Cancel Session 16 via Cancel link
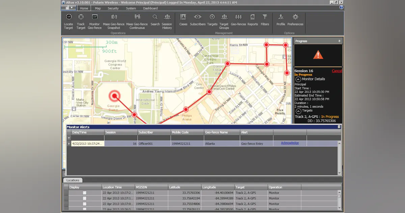Image resolution: width=405 pixels, height=213 pixels. pos(336,71)
